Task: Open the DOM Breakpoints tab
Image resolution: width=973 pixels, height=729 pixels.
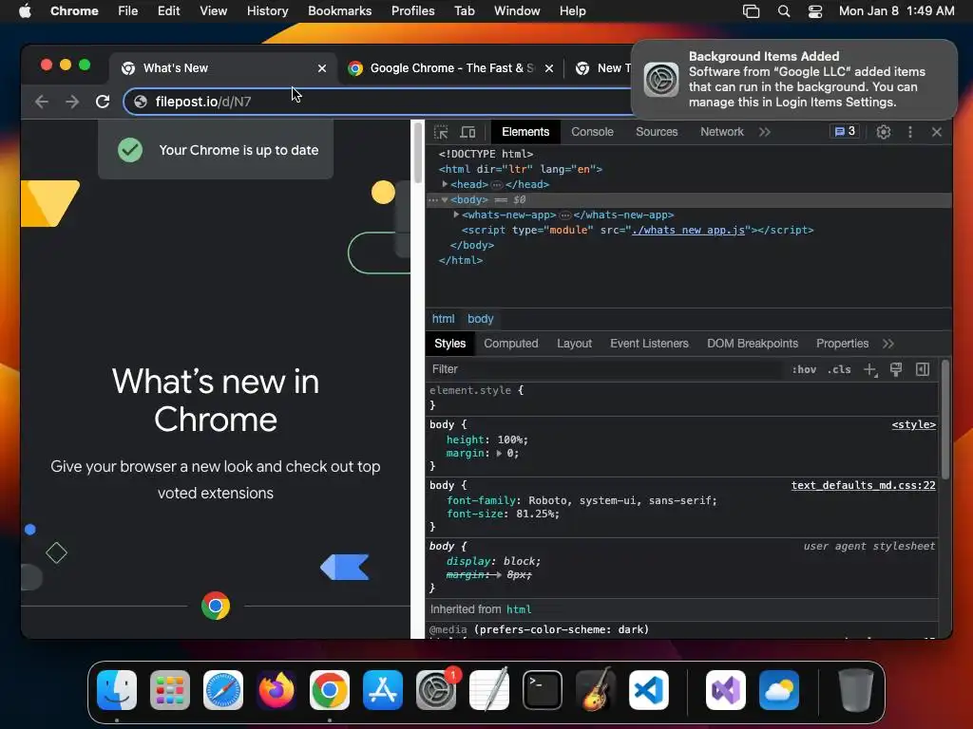Action: tap(753, 344)
